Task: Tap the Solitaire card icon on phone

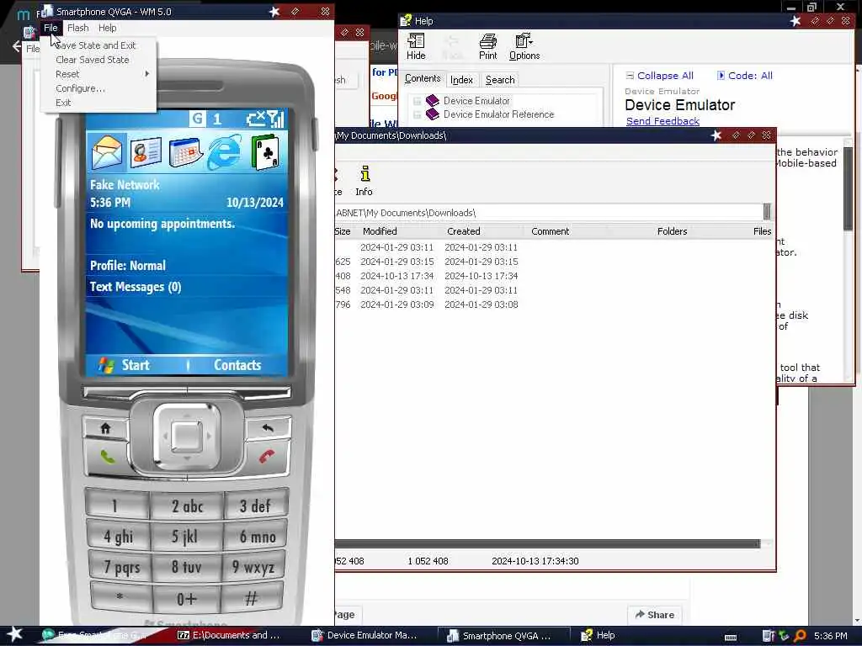Action: (265, 151)
